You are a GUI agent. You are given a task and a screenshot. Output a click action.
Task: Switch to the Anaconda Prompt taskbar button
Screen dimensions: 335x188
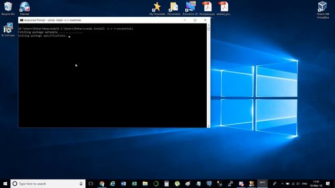262,183
